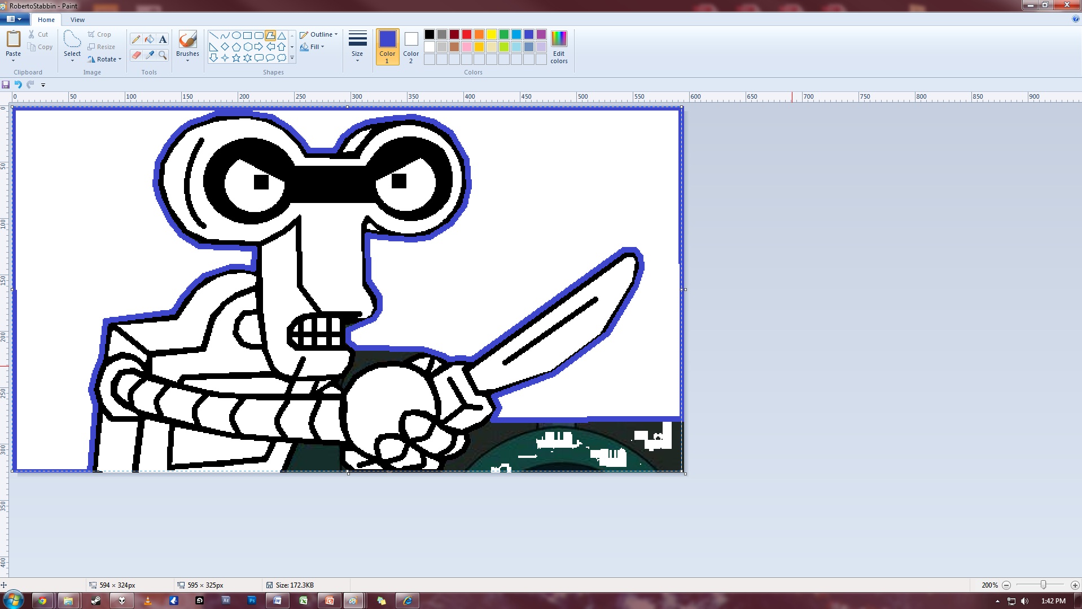The image size is (1082, 609).
Task: Choose the Cloud callout shape
Action: pos(282,58)
